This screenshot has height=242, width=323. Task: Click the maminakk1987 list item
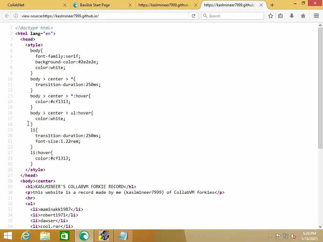pyautogui.click(x=57, y=209)
